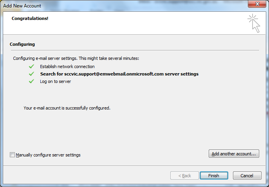The width and height of the screenshot is (269, 187).
Task: Click the green checkmark beside Log on to server
Action: pyautogui.click(x=31, y=81)
